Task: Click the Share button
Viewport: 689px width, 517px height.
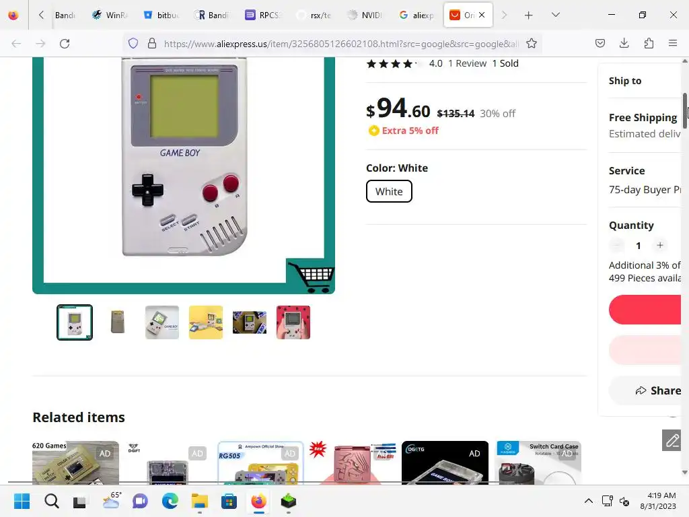Action: pos(658,390)
